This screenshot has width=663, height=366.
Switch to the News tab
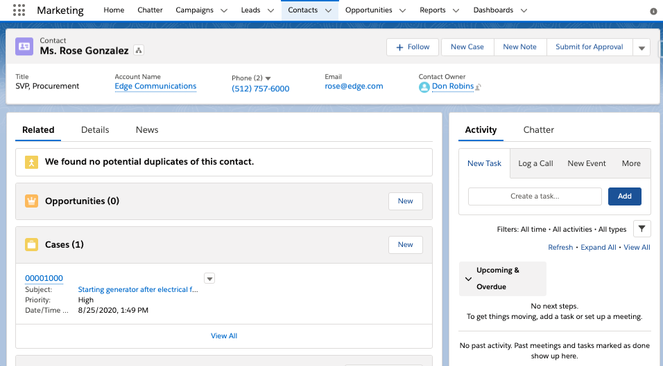147,130
